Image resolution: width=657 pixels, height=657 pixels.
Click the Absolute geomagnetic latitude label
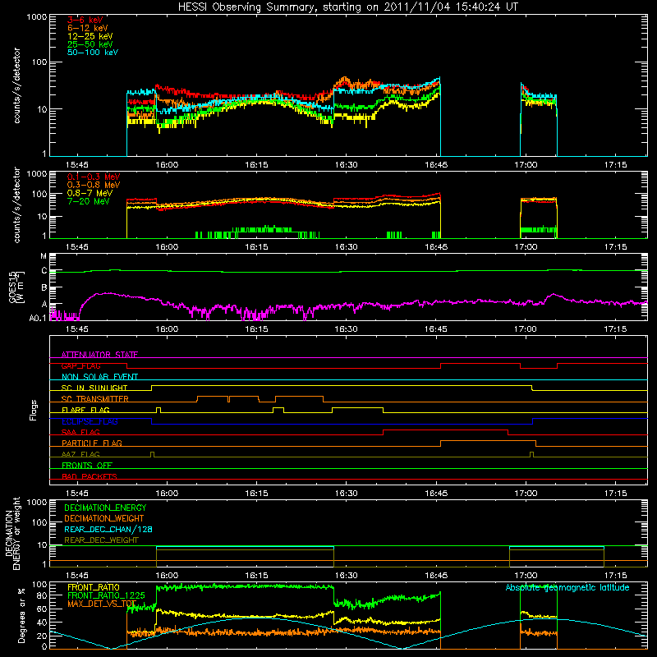pyautogui.click(x=567, y=587)
